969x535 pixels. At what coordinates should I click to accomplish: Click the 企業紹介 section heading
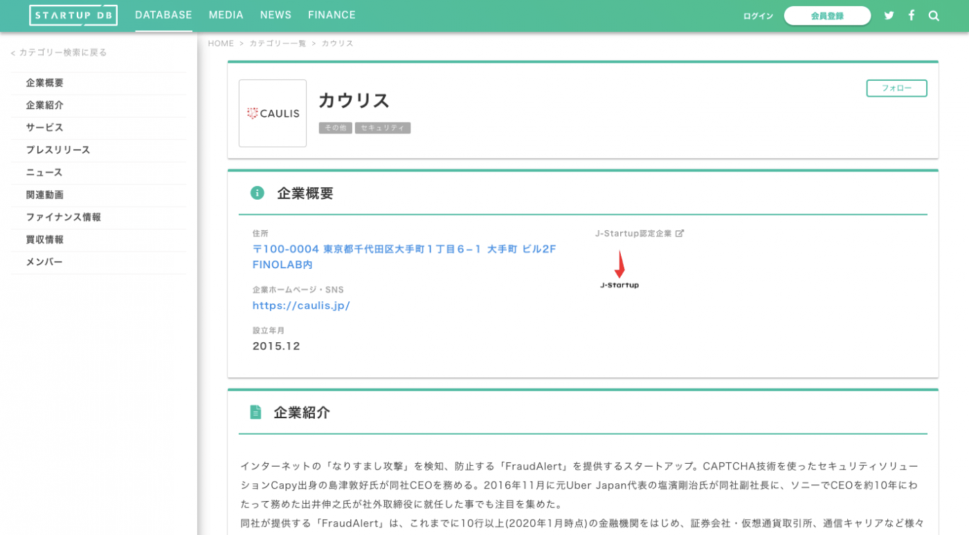tap(302, 413)
